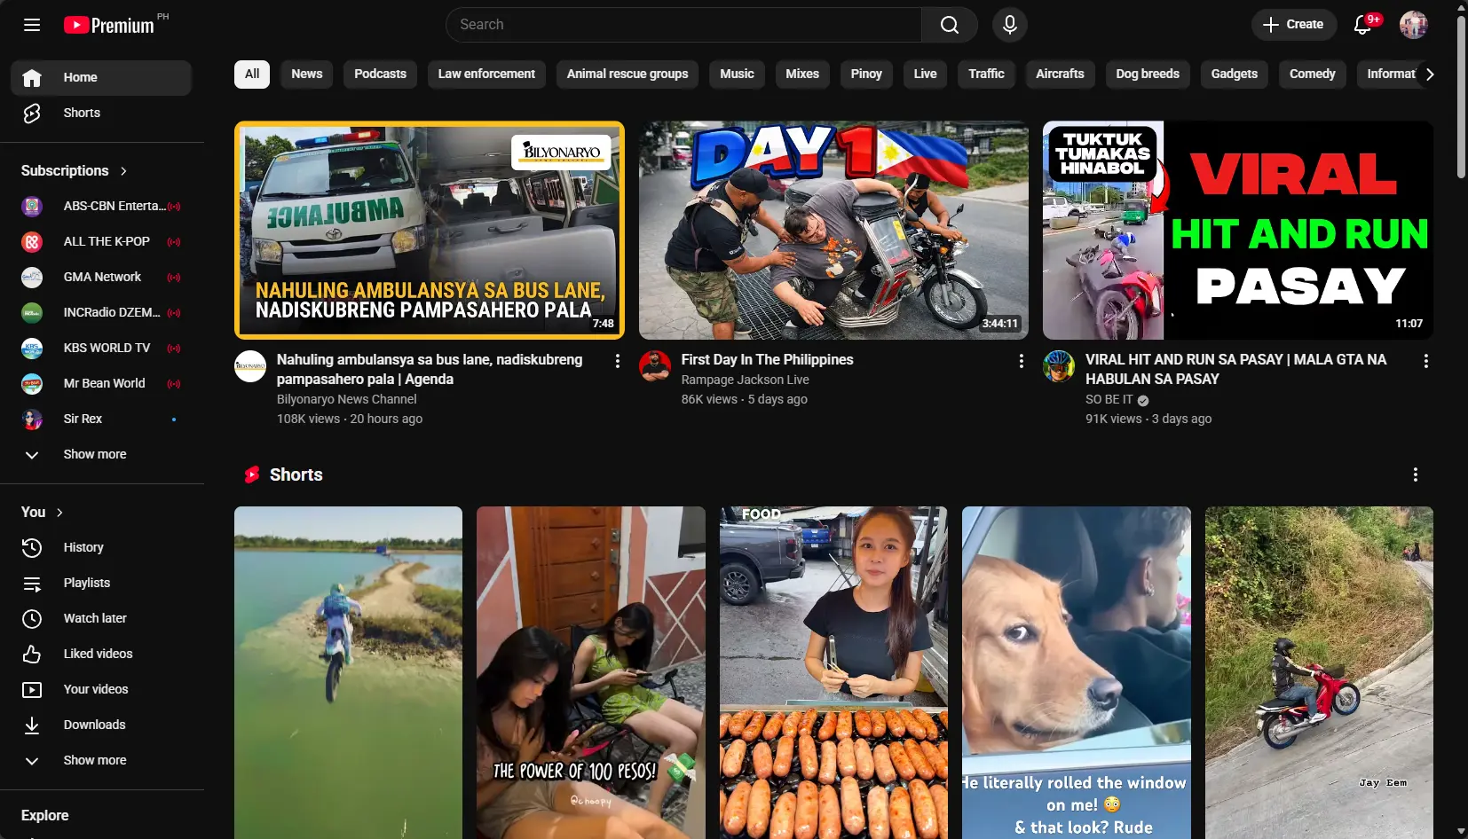Open Rampage Jackson Live channel avatar
This screenshot has height=839, width=1468.
[655, 366]
